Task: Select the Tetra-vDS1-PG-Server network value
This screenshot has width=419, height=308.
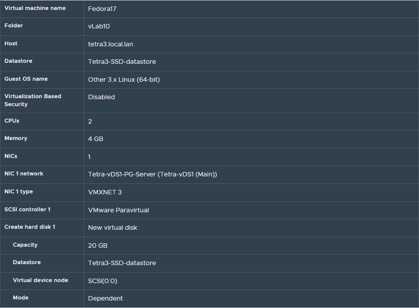Action: click(152, 174)
